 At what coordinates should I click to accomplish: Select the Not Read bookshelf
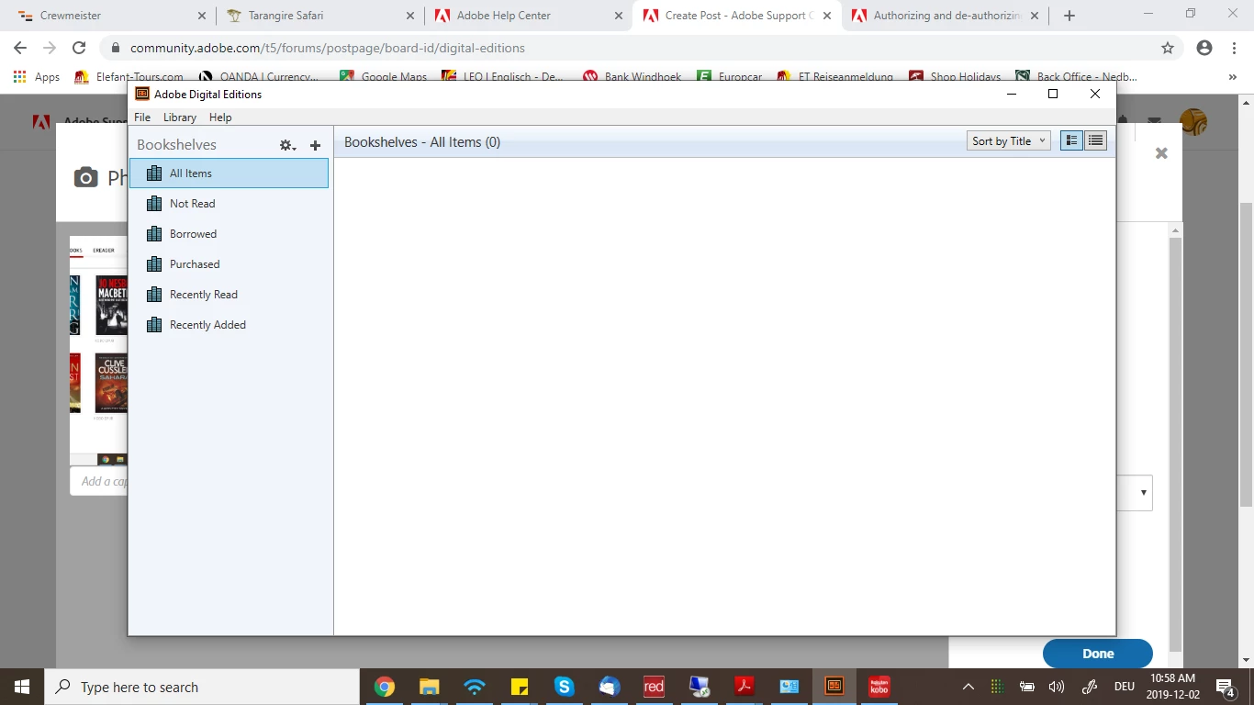(229, 204)
